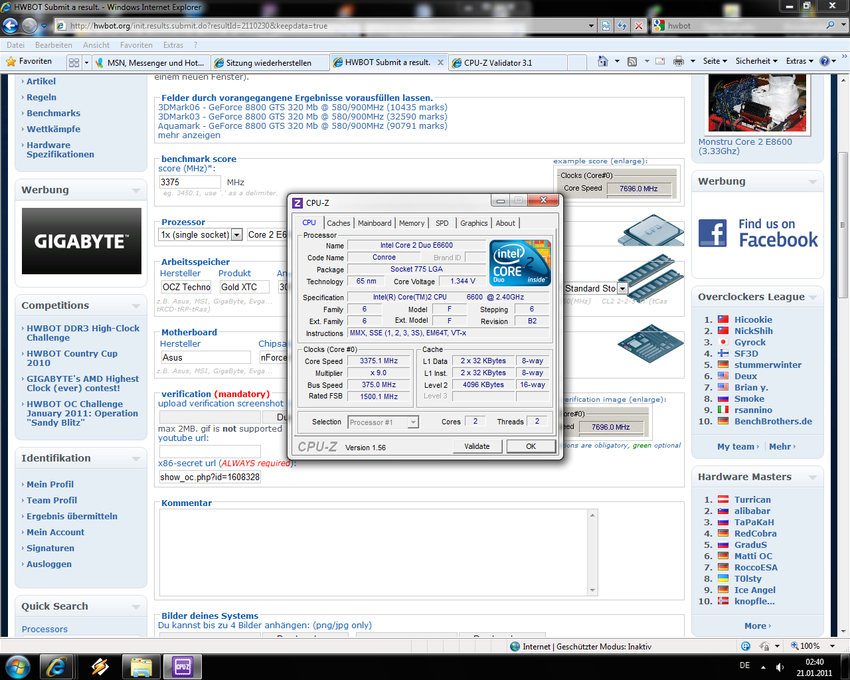Open the Datei menu
Image resolution: width=850 pixels, height=680 pixels.
click(x=15, y=45)
